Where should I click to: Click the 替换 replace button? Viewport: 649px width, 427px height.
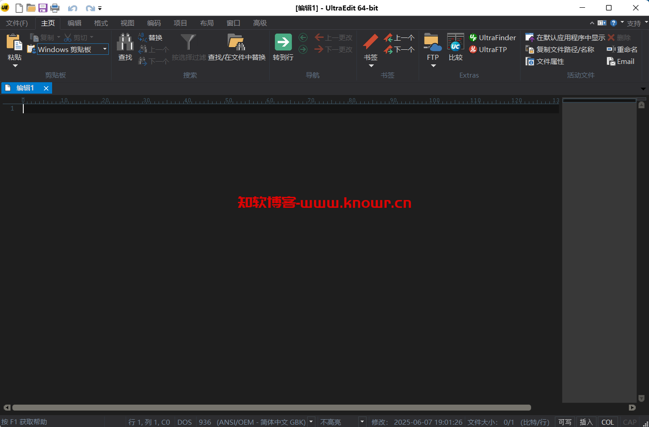(150, 37)
